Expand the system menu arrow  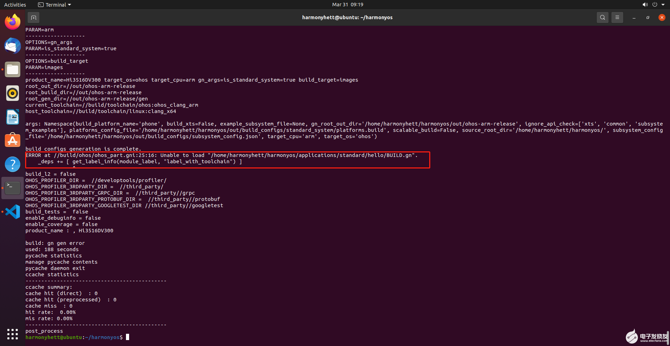[x=663, y=5]
